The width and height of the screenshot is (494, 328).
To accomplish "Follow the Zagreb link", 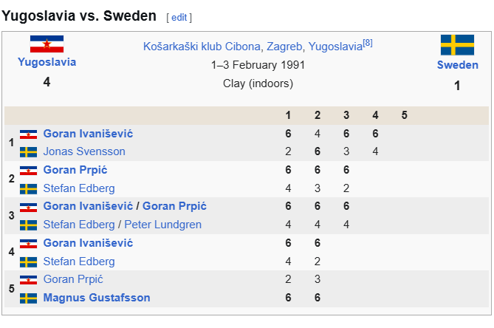I will (284, 47).
